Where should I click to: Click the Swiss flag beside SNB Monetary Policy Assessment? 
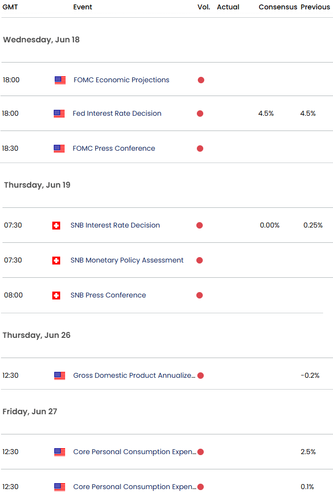[56, 260]
